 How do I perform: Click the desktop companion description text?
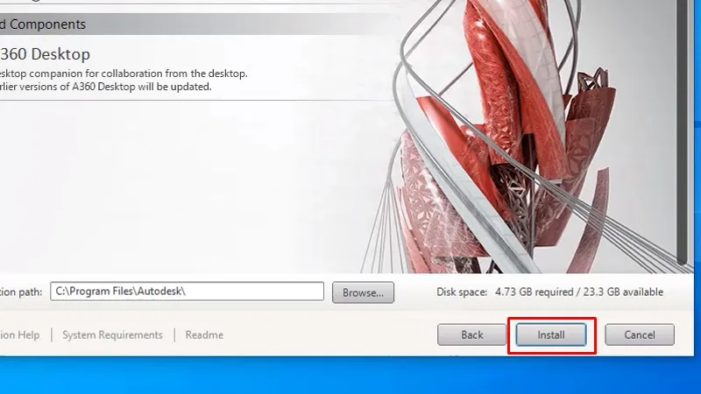point(123,74)
